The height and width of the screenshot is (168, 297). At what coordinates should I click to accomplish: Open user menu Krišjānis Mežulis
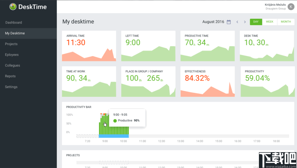(275, 5)
